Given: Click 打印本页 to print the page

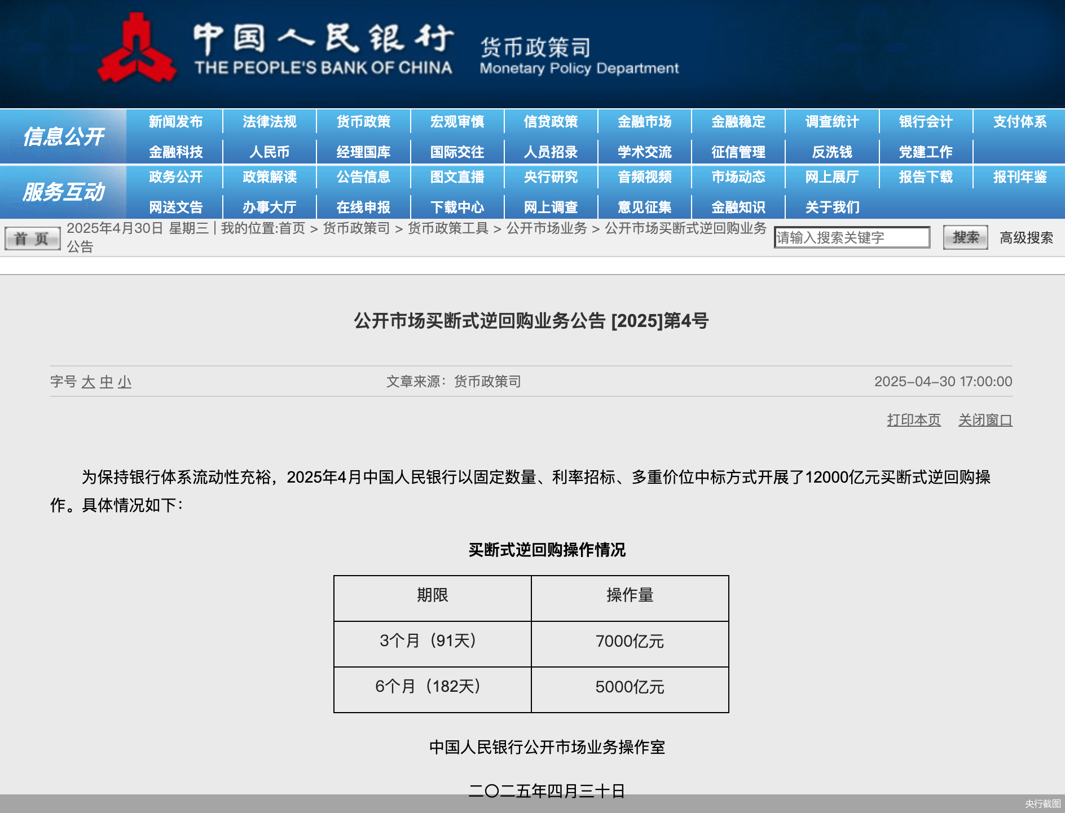Looking at the screenshot, I should (913, 420).
